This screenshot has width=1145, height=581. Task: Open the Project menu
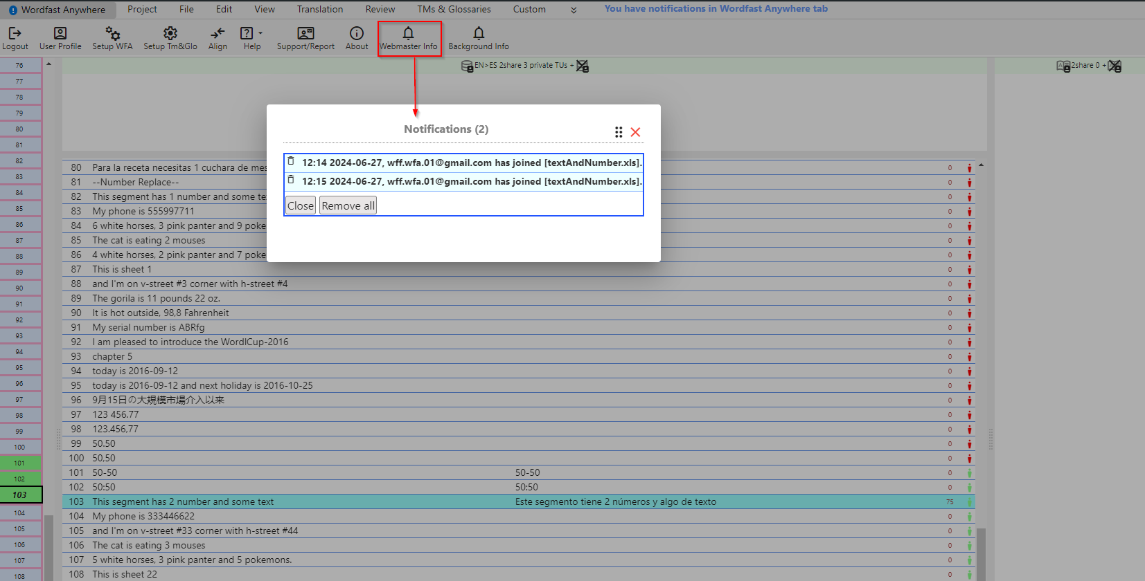(x=142, y=9)
